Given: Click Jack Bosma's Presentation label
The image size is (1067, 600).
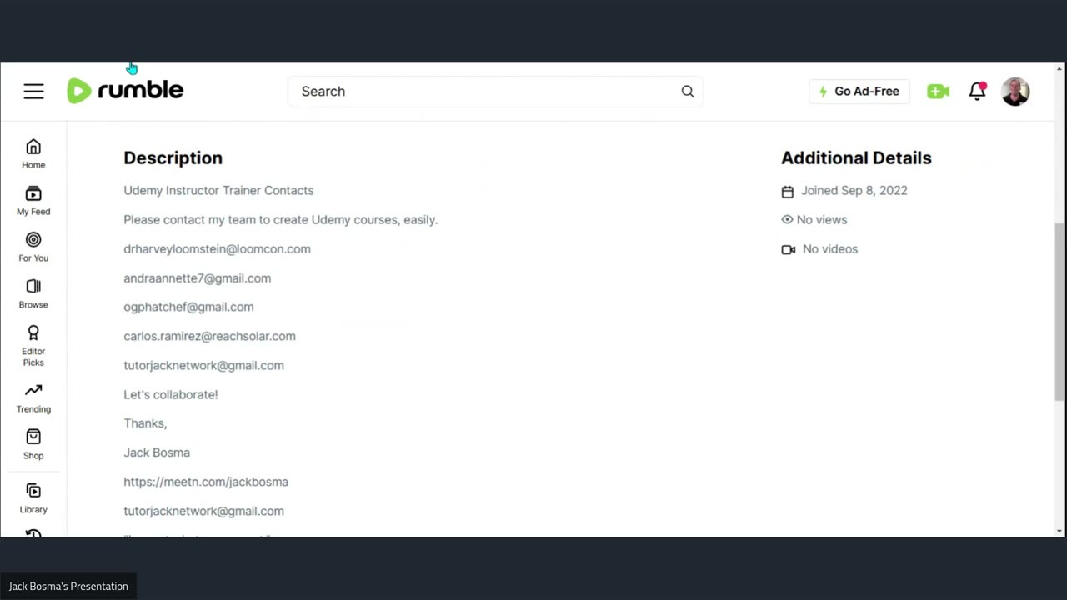Looking at the screenshot, I should tap(68, 587).
